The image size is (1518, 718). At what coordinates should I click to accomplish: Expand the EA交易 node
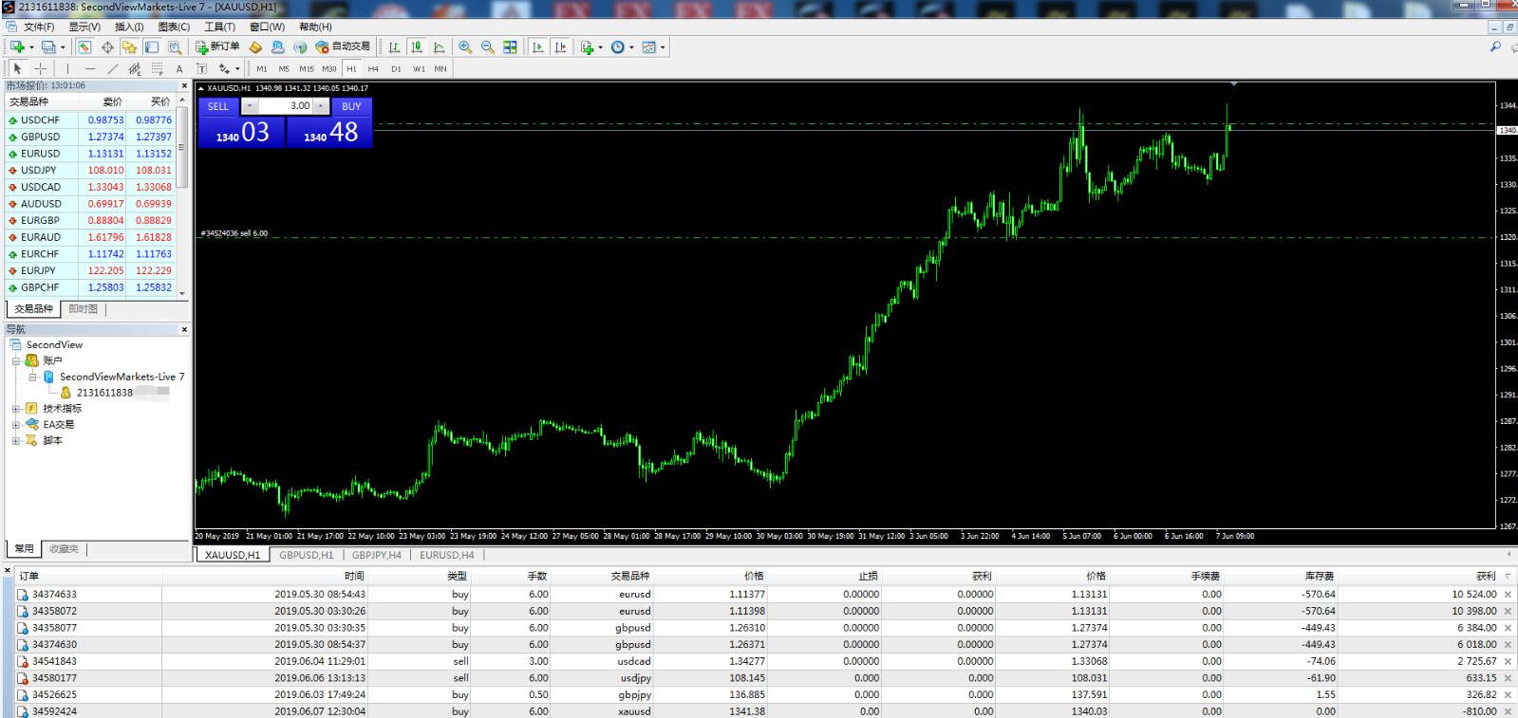(x=16, y=425)
